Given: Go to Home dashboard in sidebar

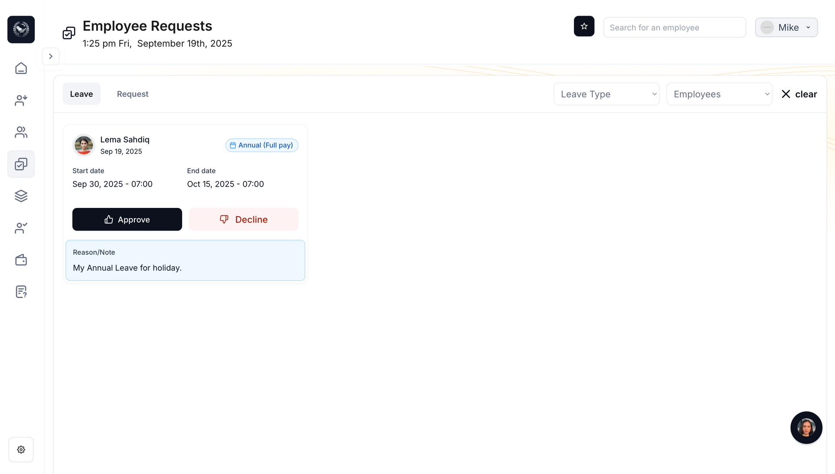Looking at the screenshot, I should pyautogui.click(x=21, y=68).
